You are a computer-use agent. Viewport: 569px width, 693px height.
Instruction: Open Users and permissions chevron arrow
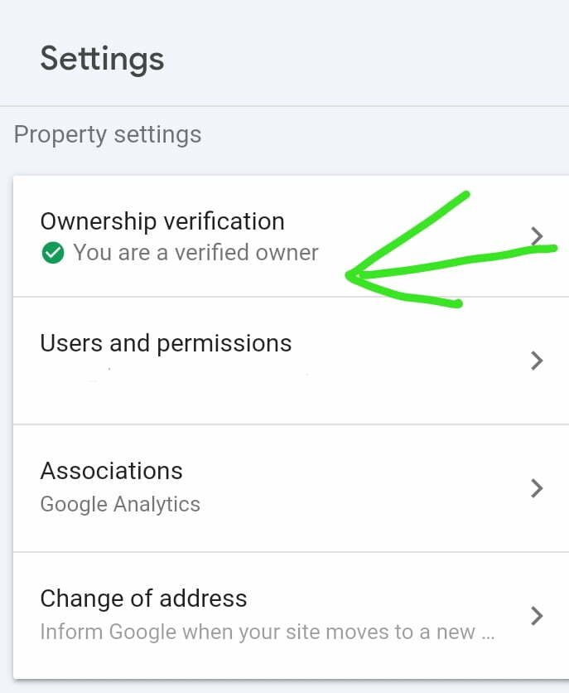point(537,361)
